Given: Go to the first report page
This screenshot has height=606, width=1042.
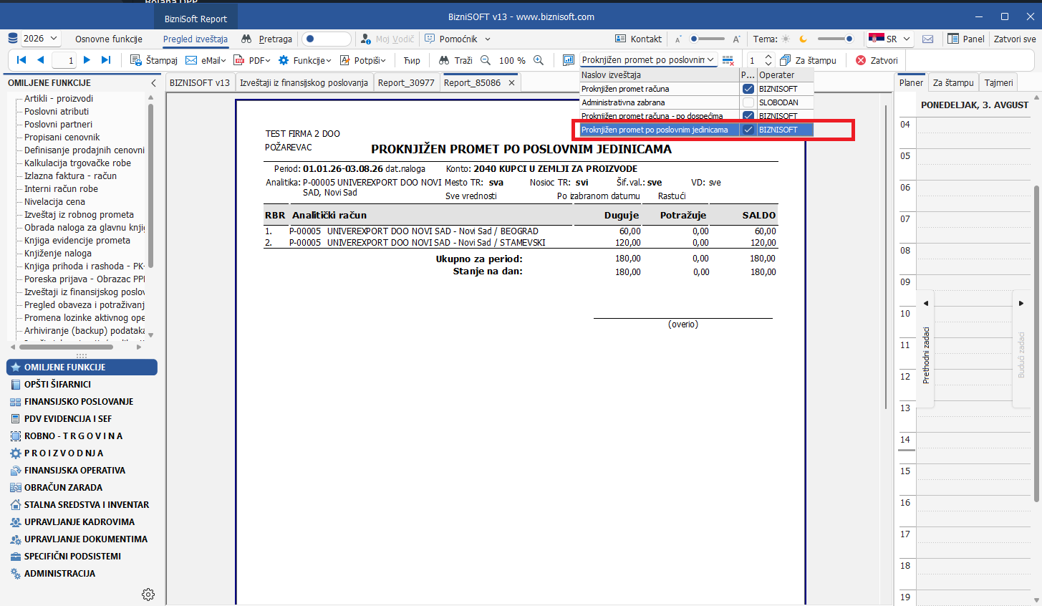Looking at the screenshot, I should [x=21, y=60].
